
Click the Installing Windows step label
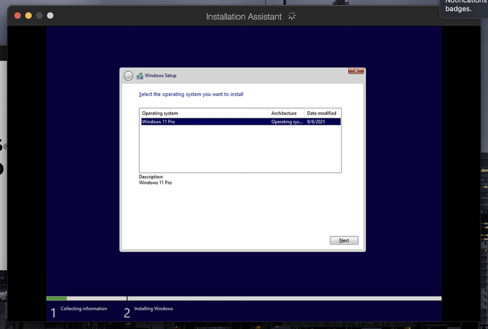point(154,309)
